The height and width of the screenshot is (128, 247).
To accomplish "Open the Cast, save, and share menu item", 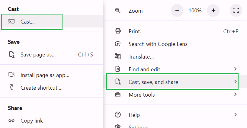I will 153,82.
